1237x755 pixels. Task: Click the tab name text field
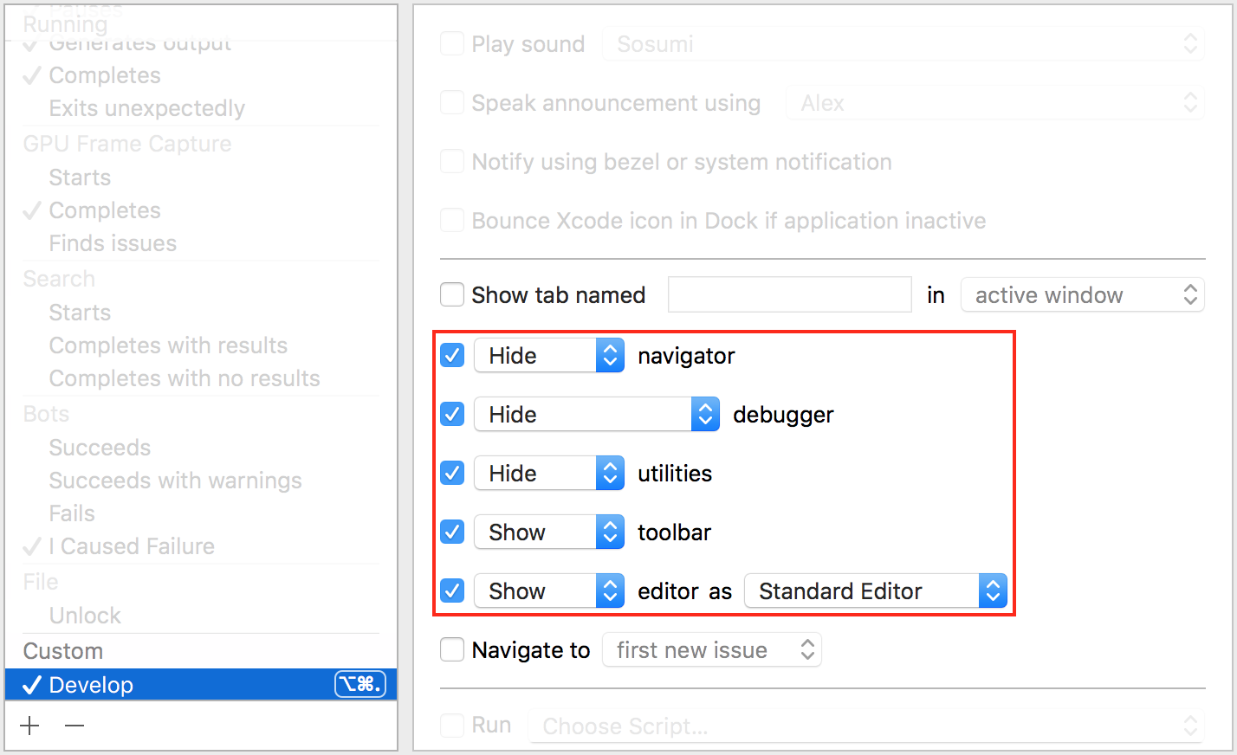(x=789, y=295)
